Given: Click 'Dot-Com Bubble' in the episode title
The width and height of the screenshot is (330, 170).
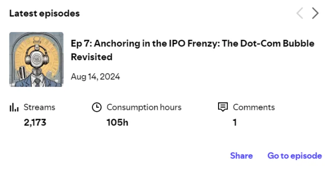Looking at the screenshot, I should click(x=277, y=43).
